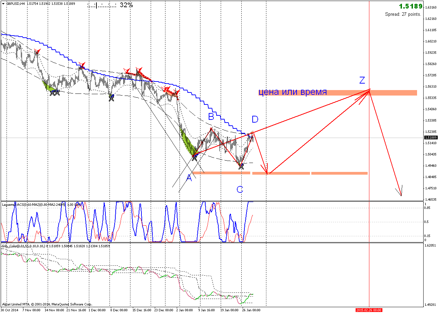Click the double cross marker under the mid-November low

click(55, 92)
